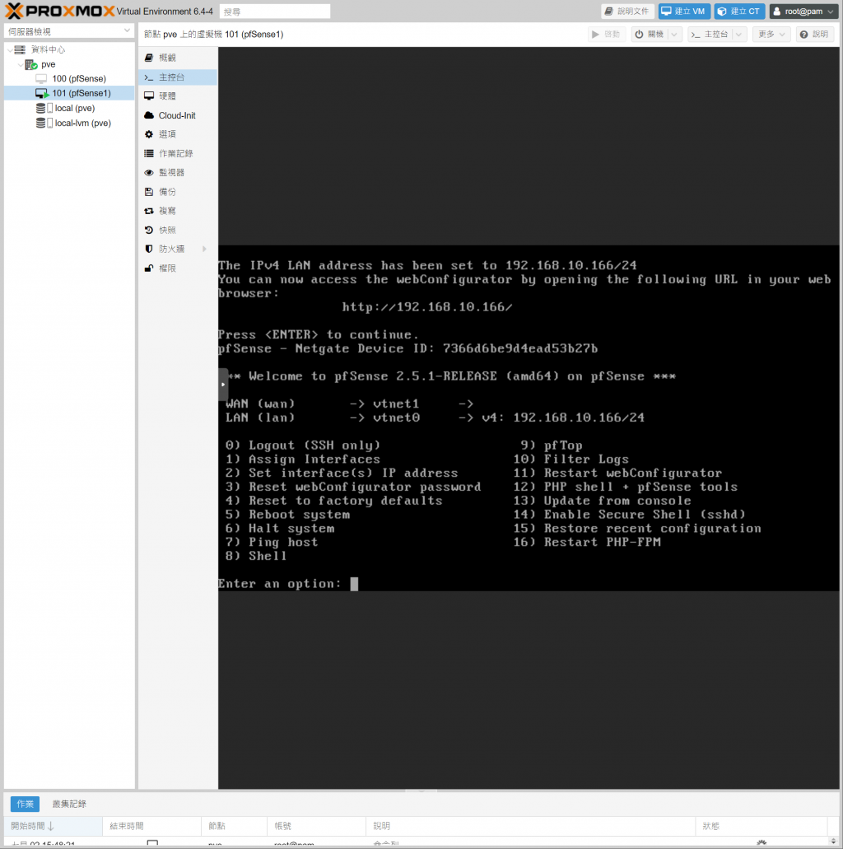Focus the top search field
The image size is (843, 849).
tap(275, 12)
